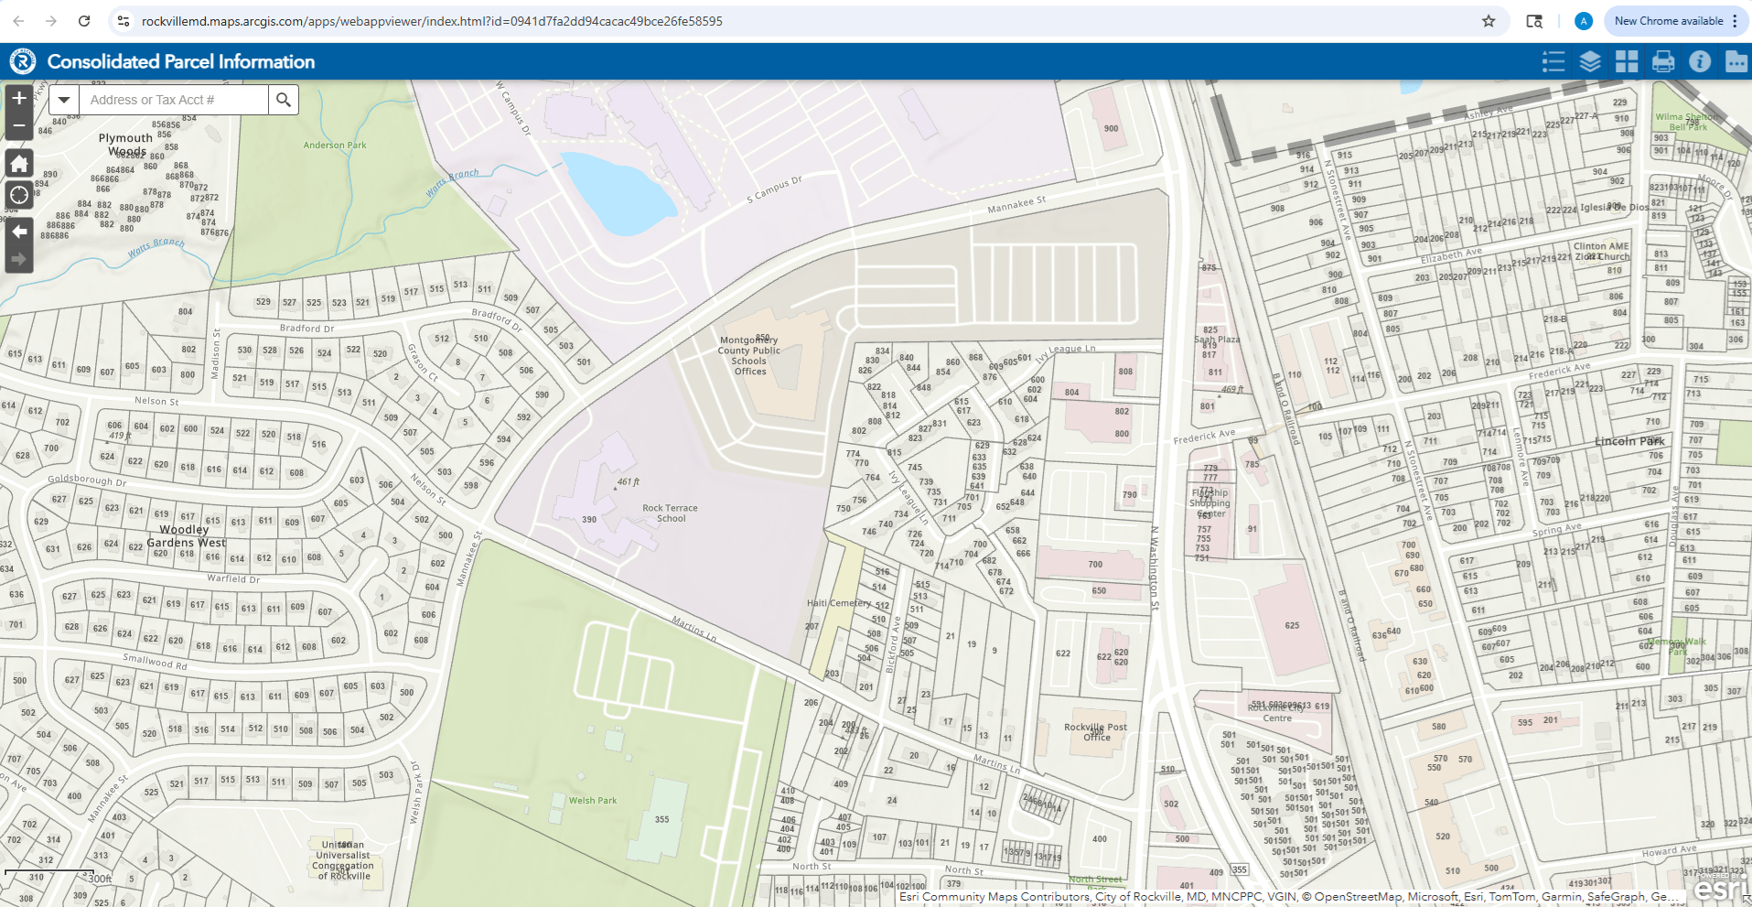Bookmark this page with the star icon
The height and width of the screenshot is (907, 1752).
point(1489,21)
